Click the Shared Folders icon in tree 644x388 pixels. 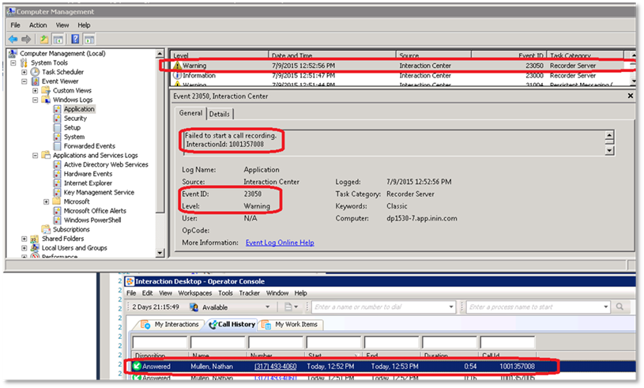(35, 239)
